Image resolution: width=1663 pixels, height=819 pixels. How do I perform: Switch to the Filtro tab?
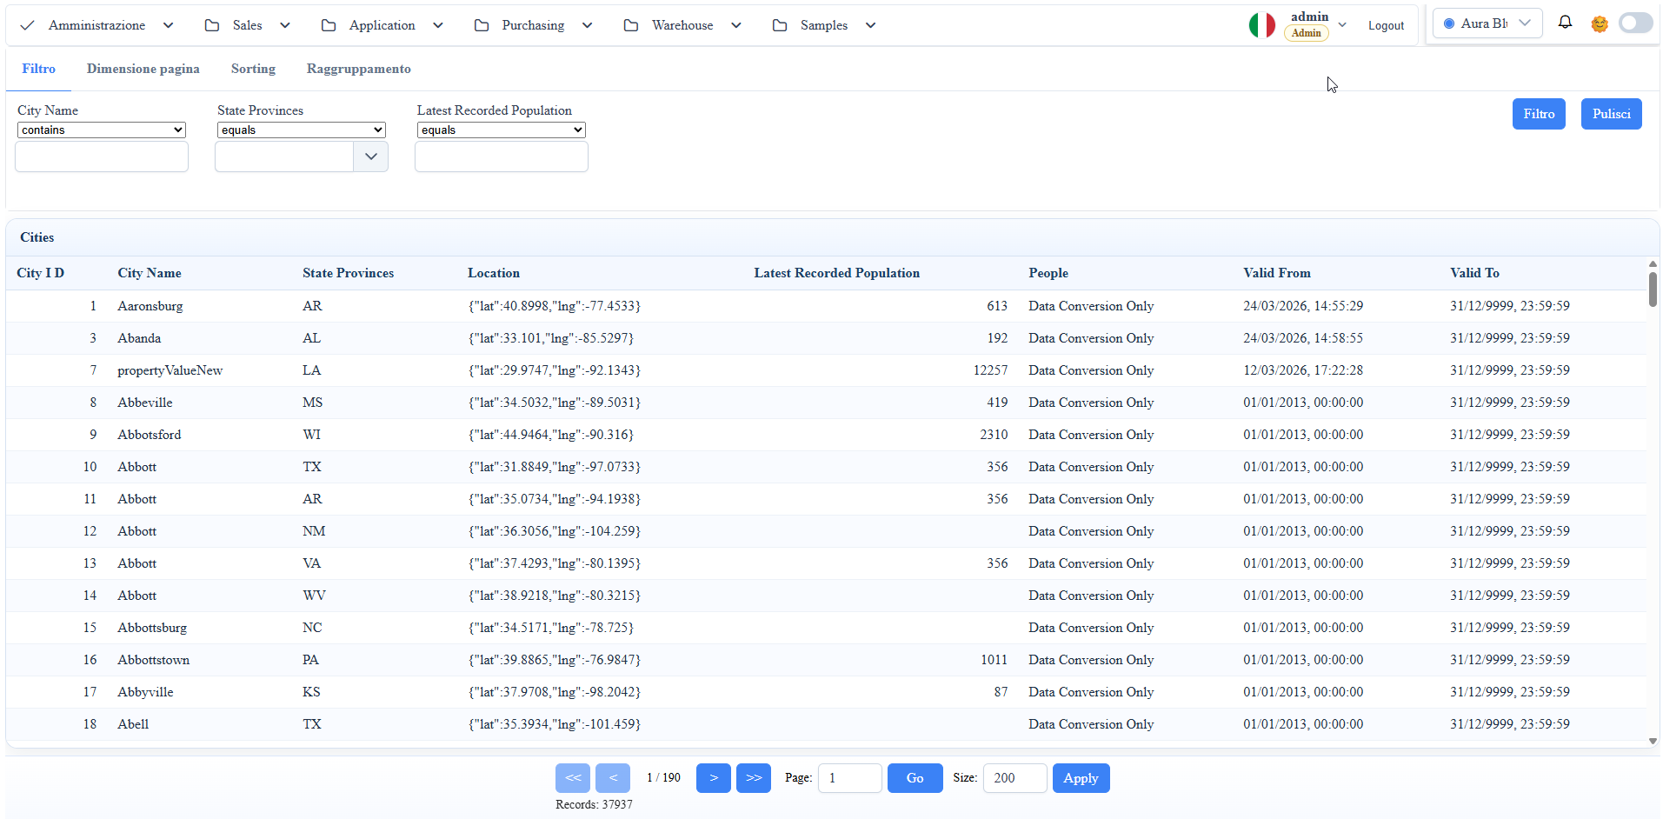[39, 69]
